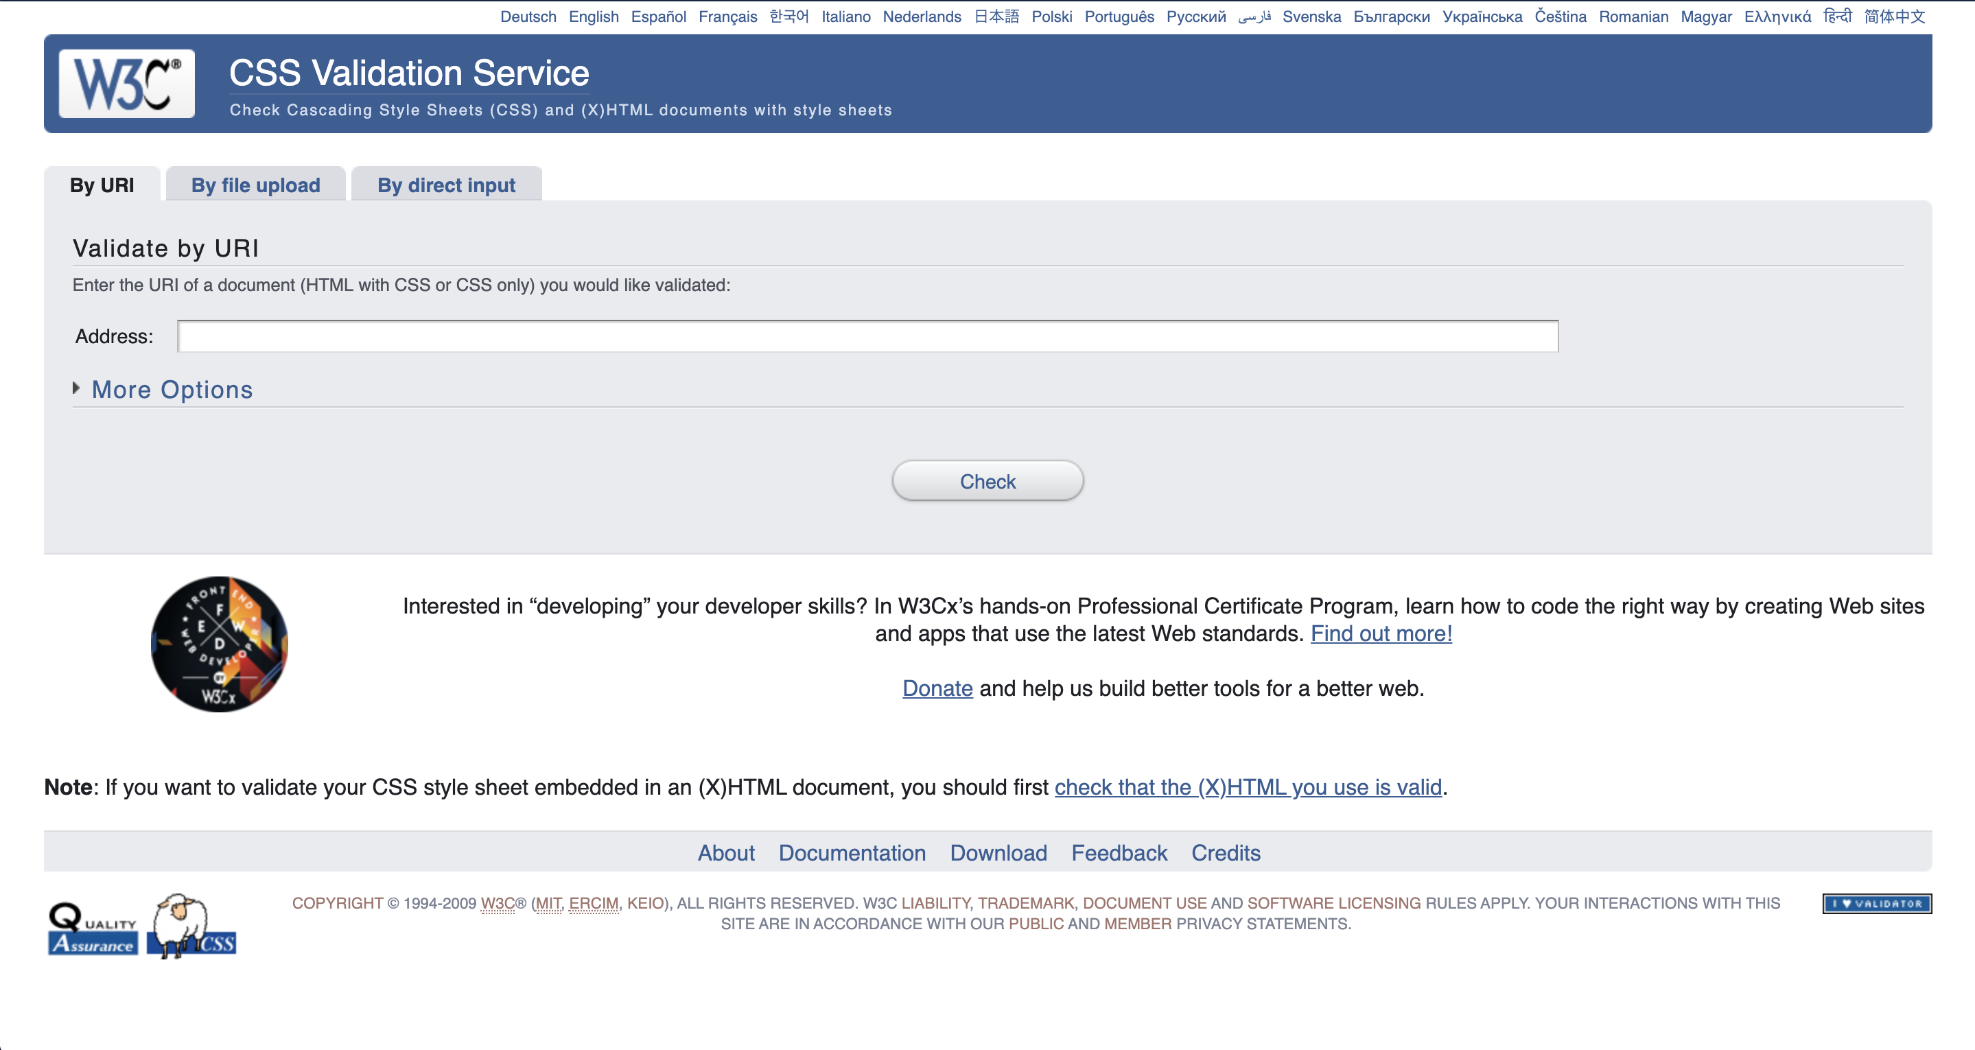Open the COPYRIGHT link in footer
Image resolution: width=1975 pixels, height=1050 pixels.
pos(338,904)
